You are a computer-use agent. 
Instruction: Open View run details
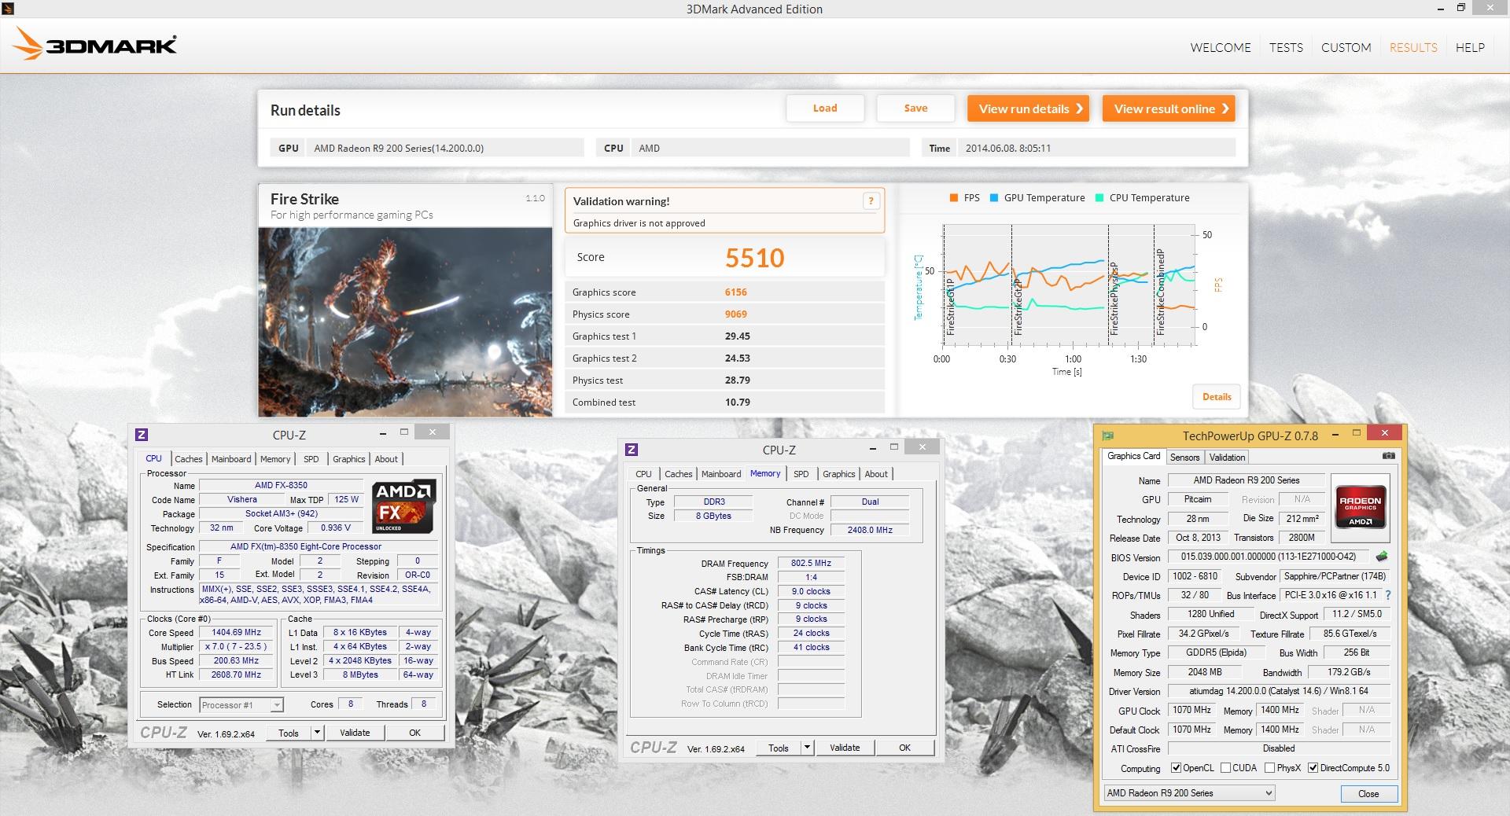pos(1029,108)
